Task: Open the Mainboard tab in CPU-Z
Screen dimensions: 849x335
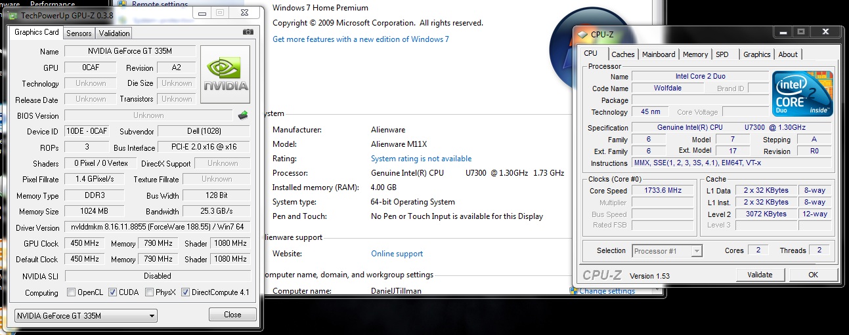Action: click(x=659, y=54)
